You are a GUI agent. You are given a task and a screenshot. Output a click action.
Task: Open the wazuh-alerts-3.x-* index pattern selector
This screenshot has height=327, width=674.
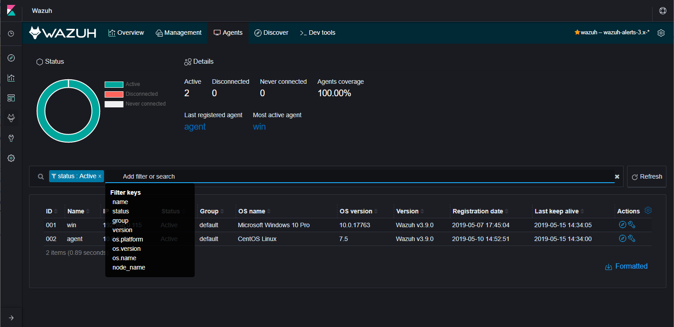[612, 32]
